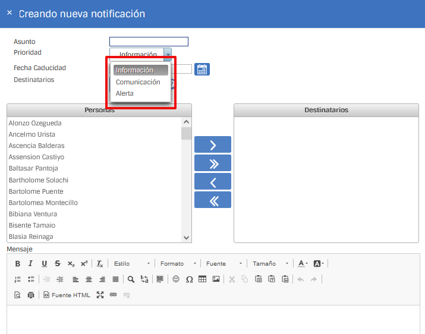Justify the text
The width and height of the screenshot is (425, 334).
point(115,279)
